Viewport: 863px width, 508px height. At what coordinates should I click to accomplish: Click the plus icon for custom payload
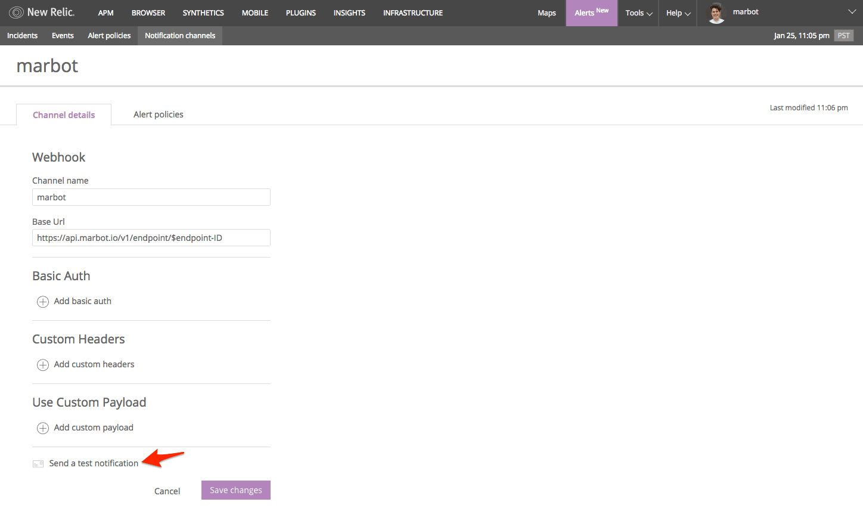tap(43, 428)
